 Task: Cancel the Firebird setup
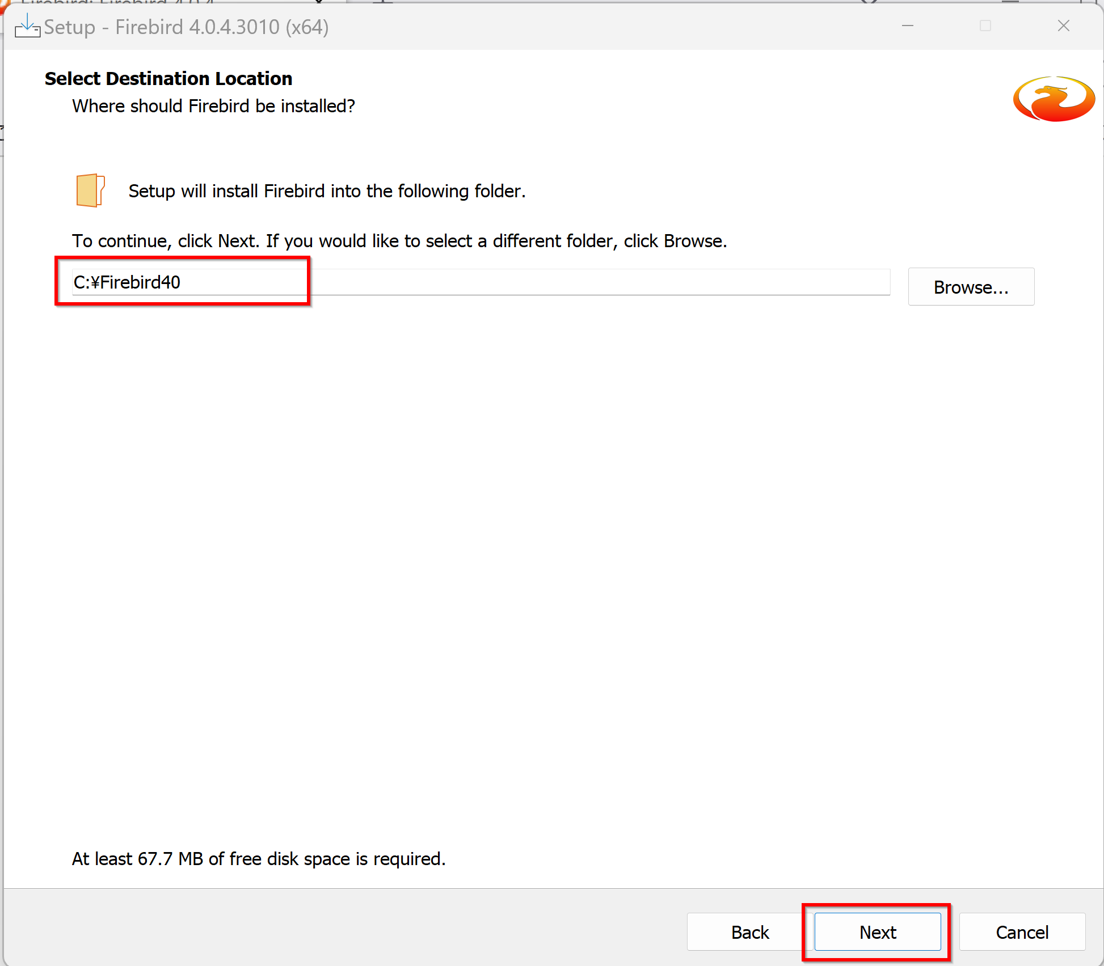(x=1022, y=932)
